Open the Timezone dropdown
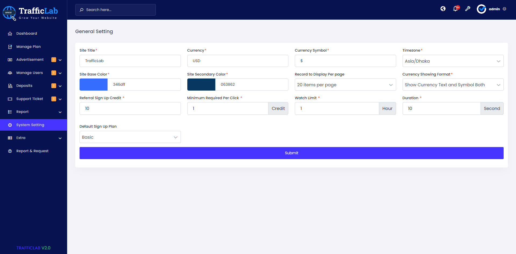Viewport: 516px width, 254px height. click(453, 61)
